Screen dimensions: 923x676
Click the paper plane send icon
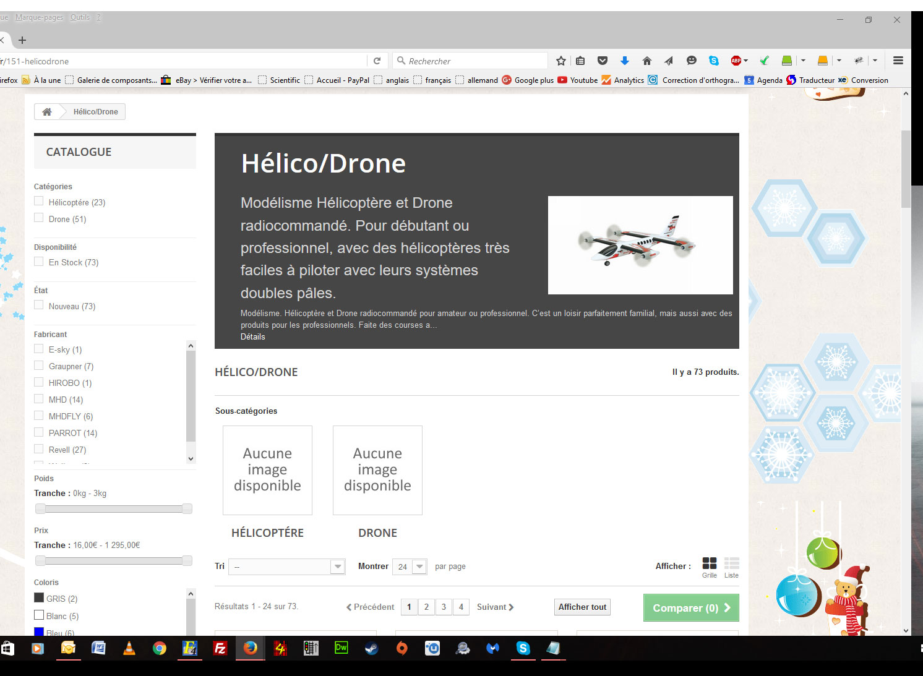669,61
